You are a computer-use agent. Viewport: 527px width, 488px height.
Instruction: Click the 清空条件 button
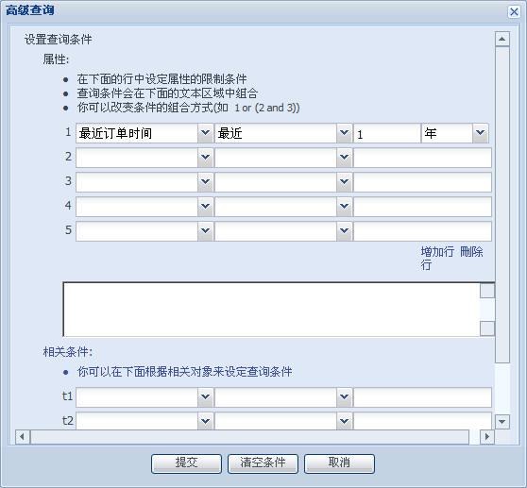click(263, 463)
